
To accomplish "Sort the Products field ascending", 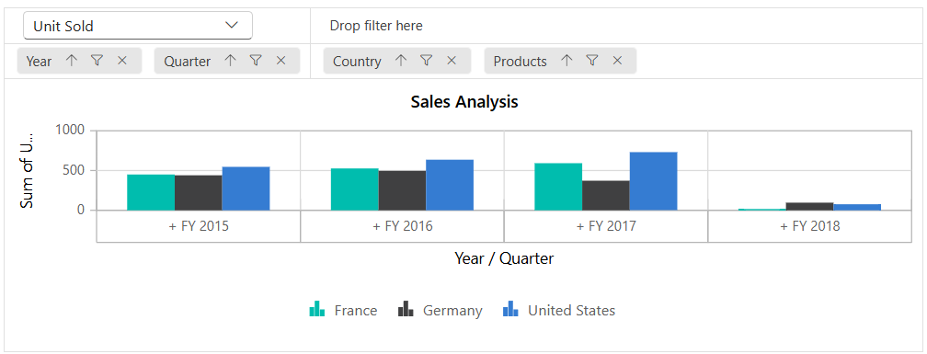I will pyautogui.click(x=566, y=61).
